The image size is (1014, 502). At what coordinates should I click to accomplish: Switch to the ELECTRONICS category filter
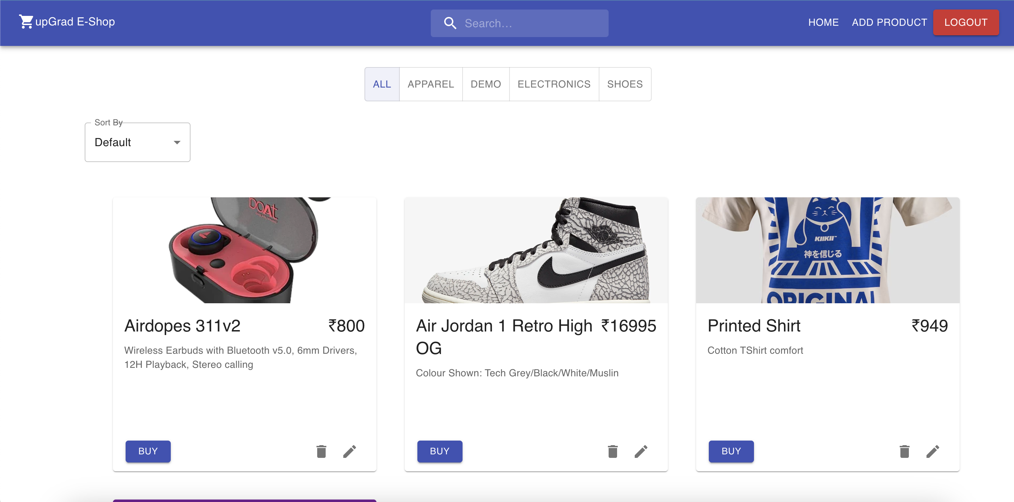click(x=554, y=84)
